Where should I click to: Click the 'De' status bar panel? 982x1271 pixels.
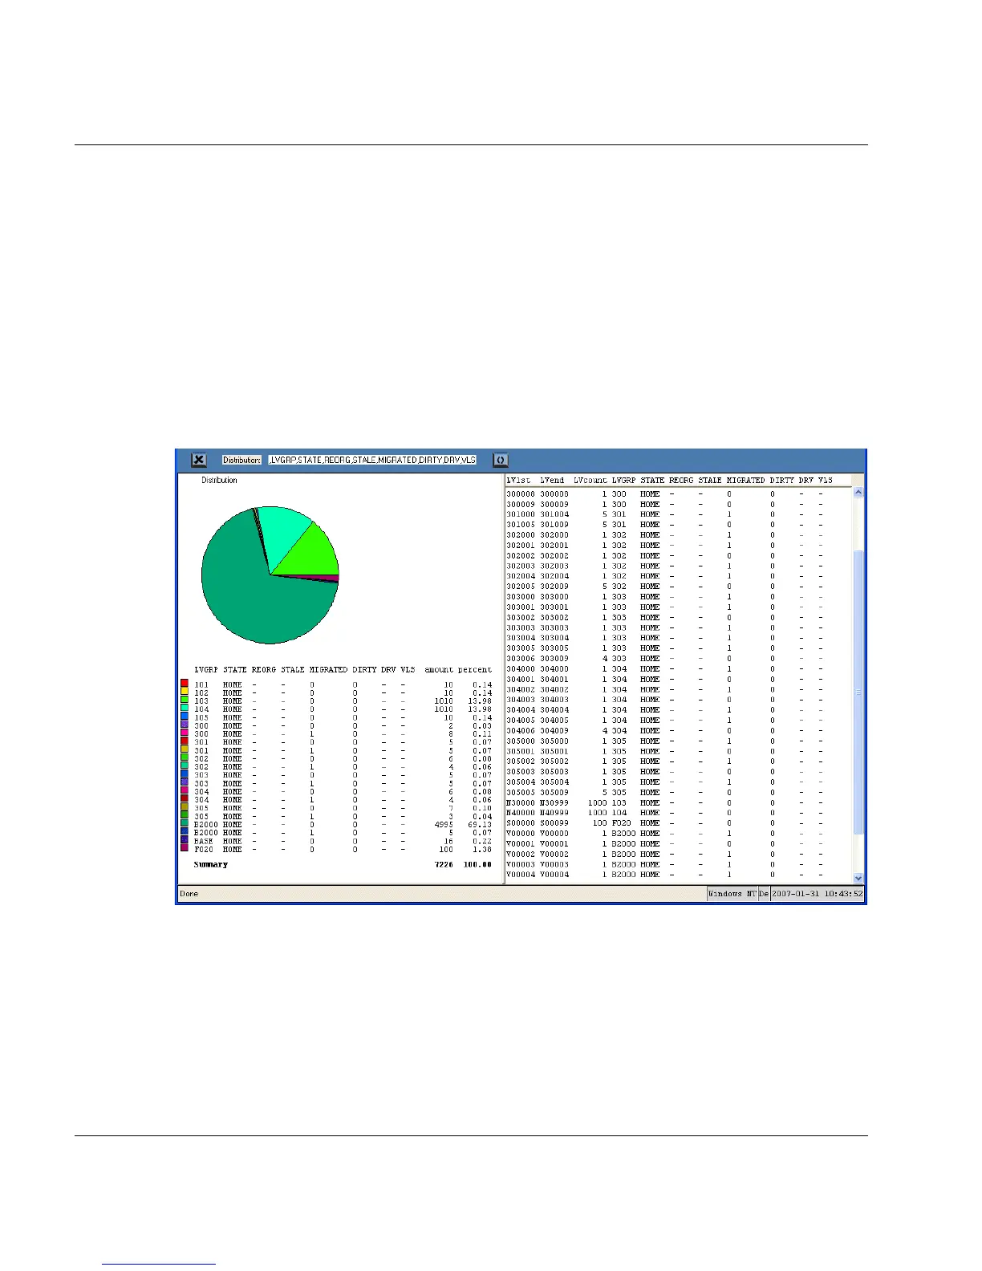(764, 894)
